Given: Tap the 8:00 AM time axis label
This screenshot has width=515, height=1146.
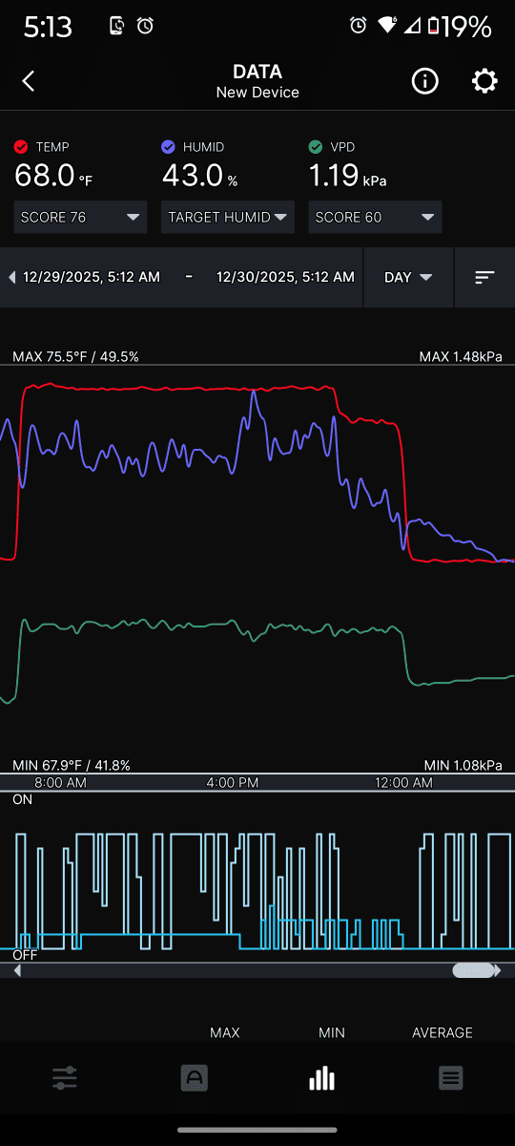Looking at the screenshot, I should 60,782.
